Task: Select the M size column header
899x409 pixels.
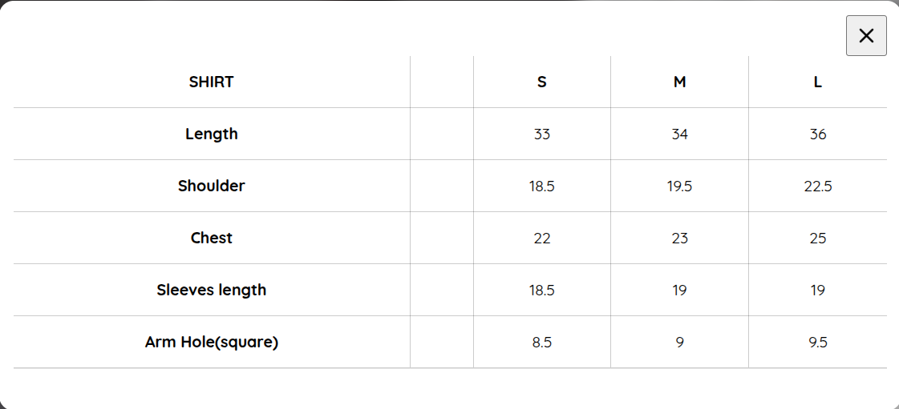Action: [x=679, y=82]
